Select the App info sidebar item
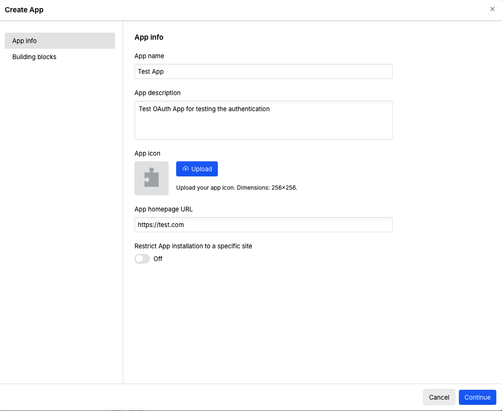This screenshot has height=411, width=502. coord(60,41)
